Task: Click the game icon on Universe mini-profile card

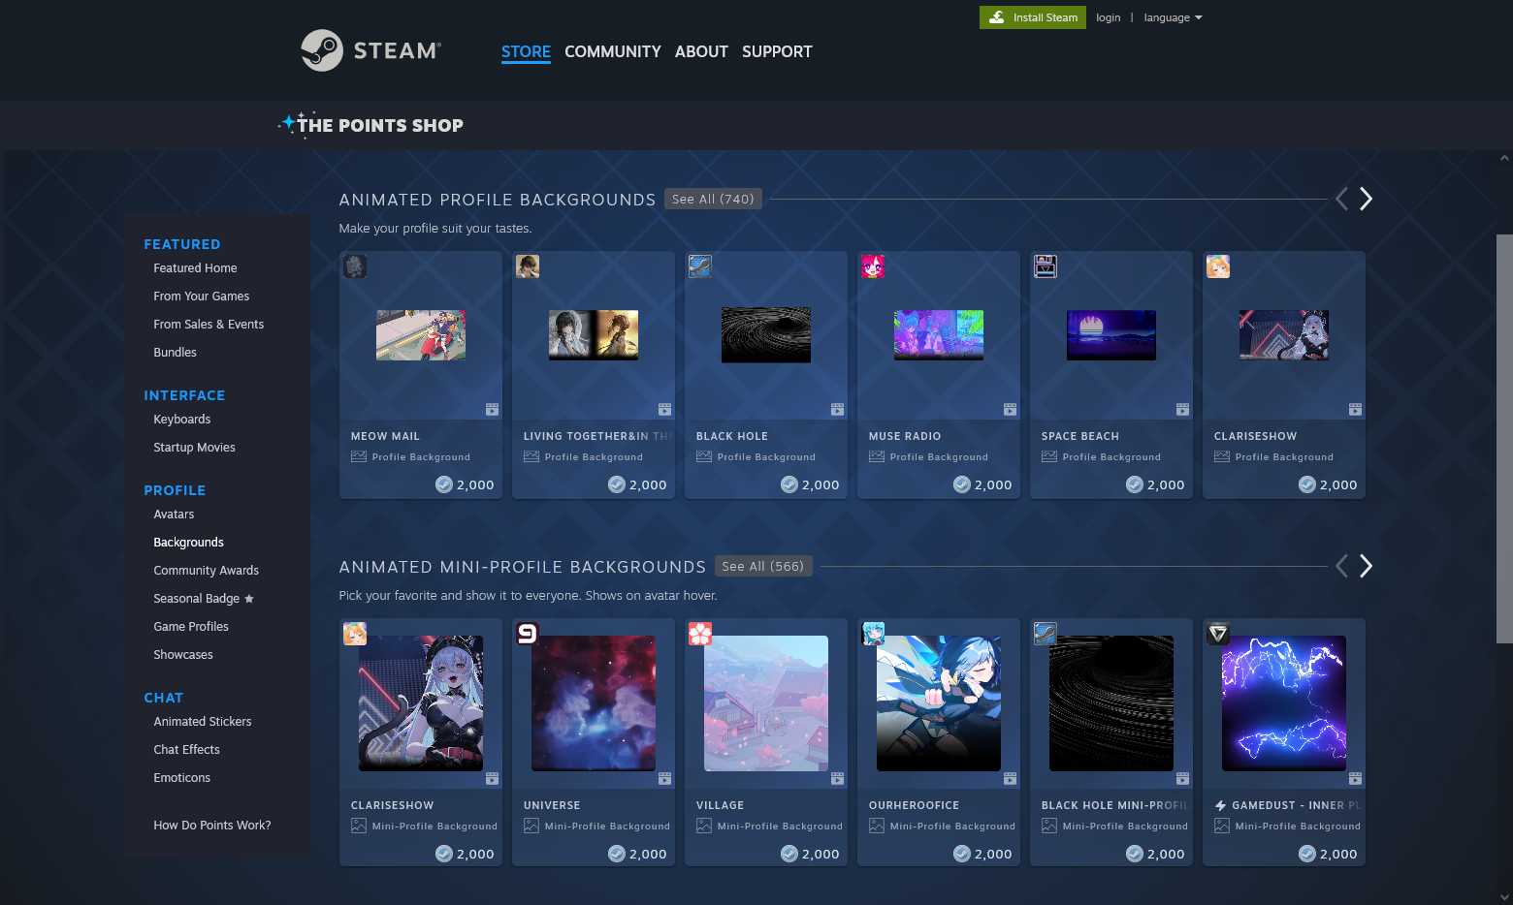Action: pos(528,634)
